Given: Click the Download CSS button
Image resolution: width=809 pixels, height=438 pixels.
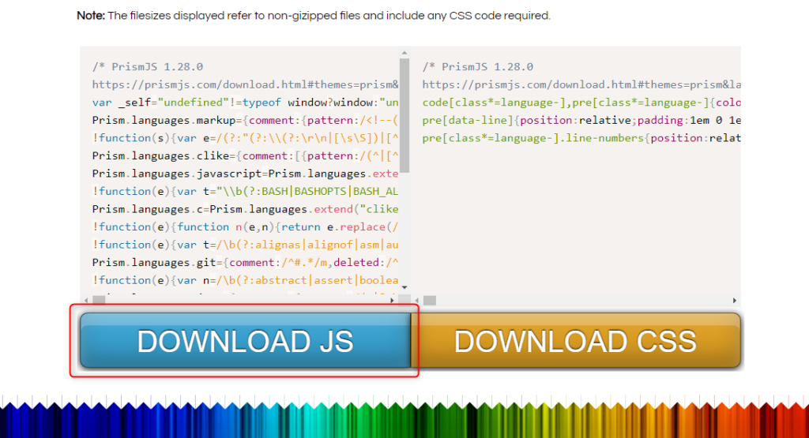Looking at the screenshot, I should pyautogui.click(x=576, y=341).
